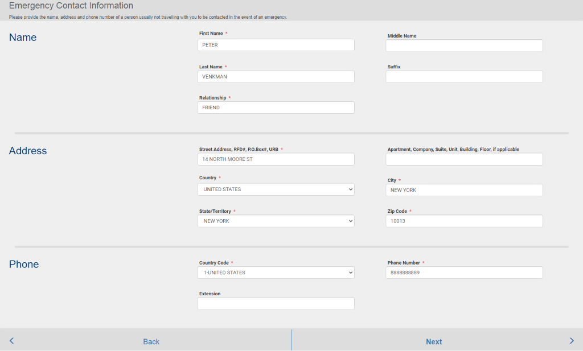Screen dimensions: 583x351
Task: Click the Back button
Action: [x=151, y=341]
